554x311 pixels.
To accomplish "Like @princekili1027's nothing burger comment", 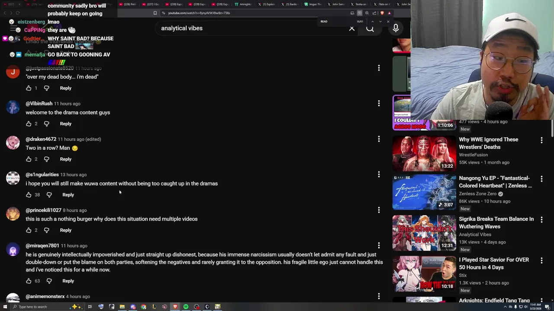I will coord(29,230).
